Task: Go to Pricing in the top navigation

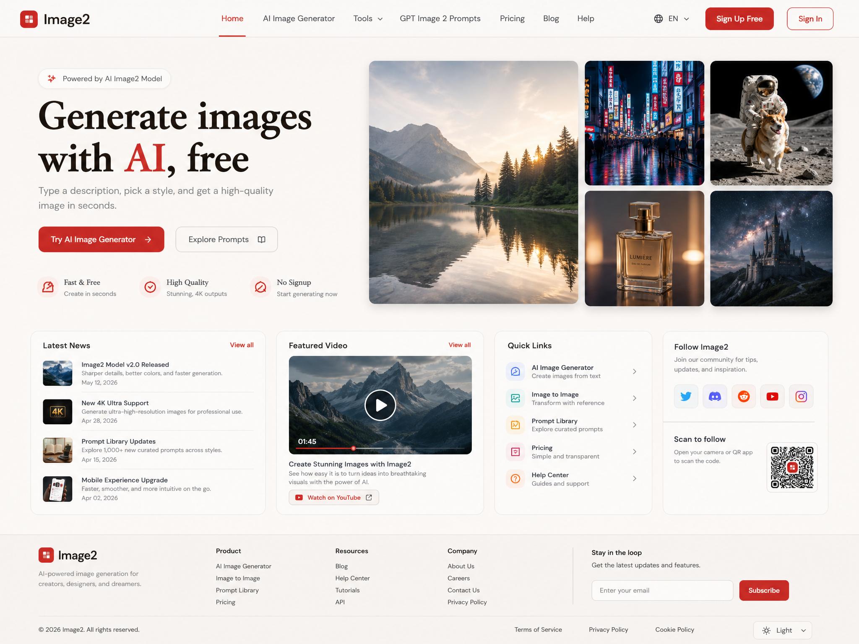Action: [x=512, y=19]
